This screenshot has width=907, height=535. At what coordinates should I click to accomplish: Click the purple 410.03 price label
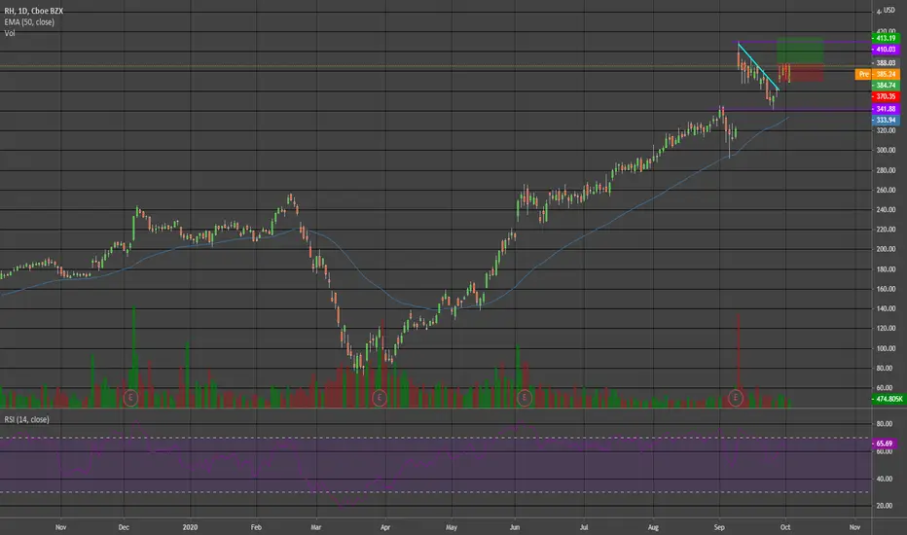886,50
